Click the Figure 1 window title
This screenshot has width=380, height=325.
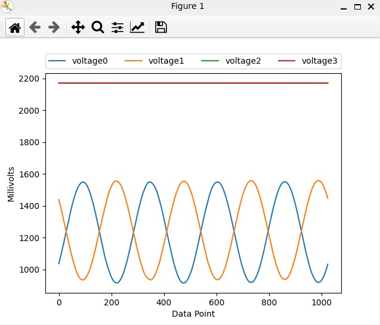[x=188, y=7]
